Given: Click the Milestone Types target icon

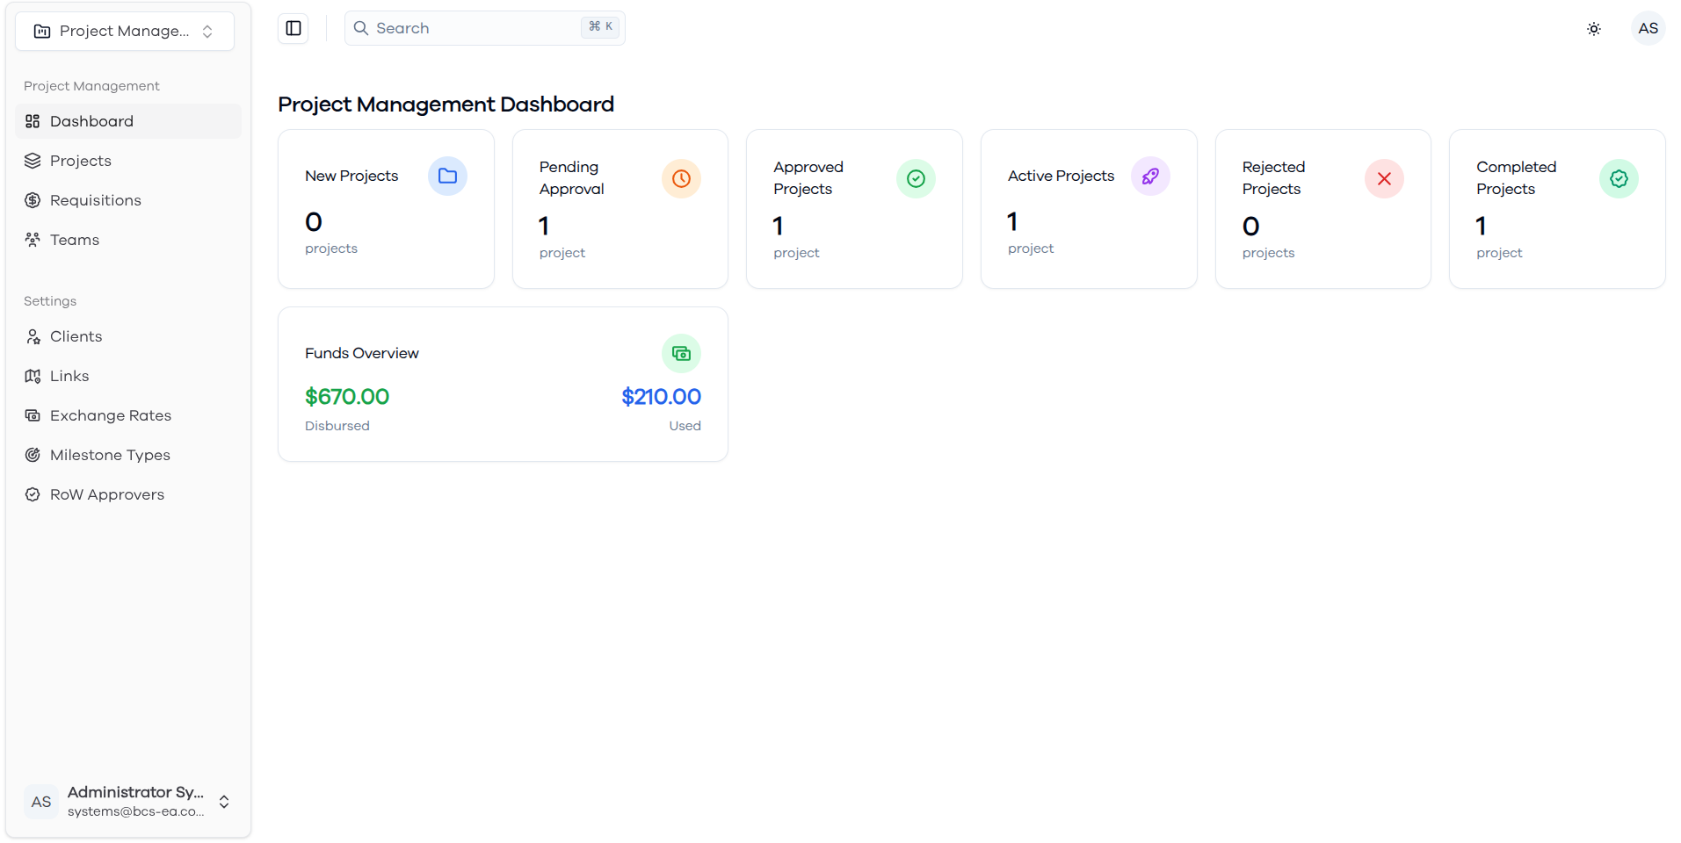Looking at the screenshot, I should tap(33, 455).
